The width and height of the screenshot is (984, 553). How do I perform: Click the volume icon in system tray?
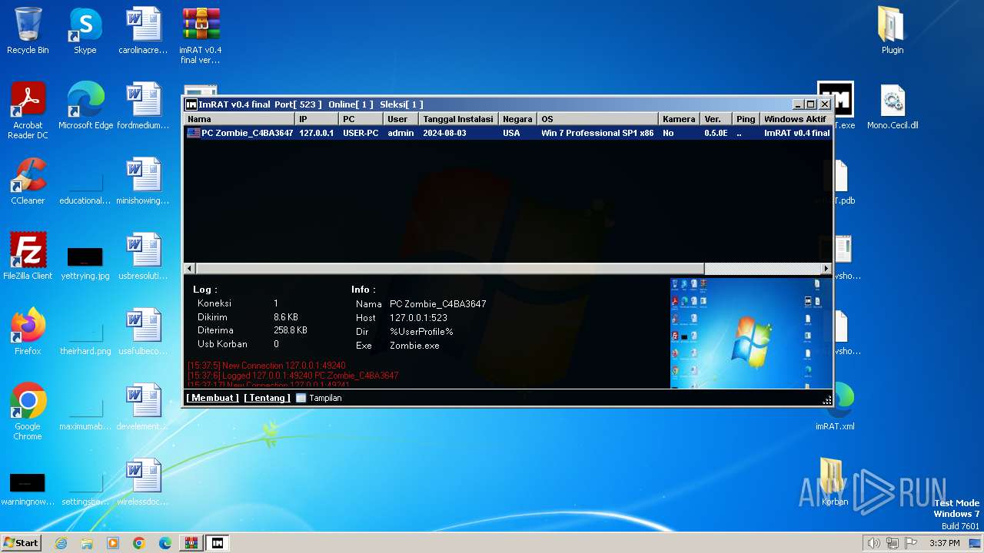click(x=873, y=543)
